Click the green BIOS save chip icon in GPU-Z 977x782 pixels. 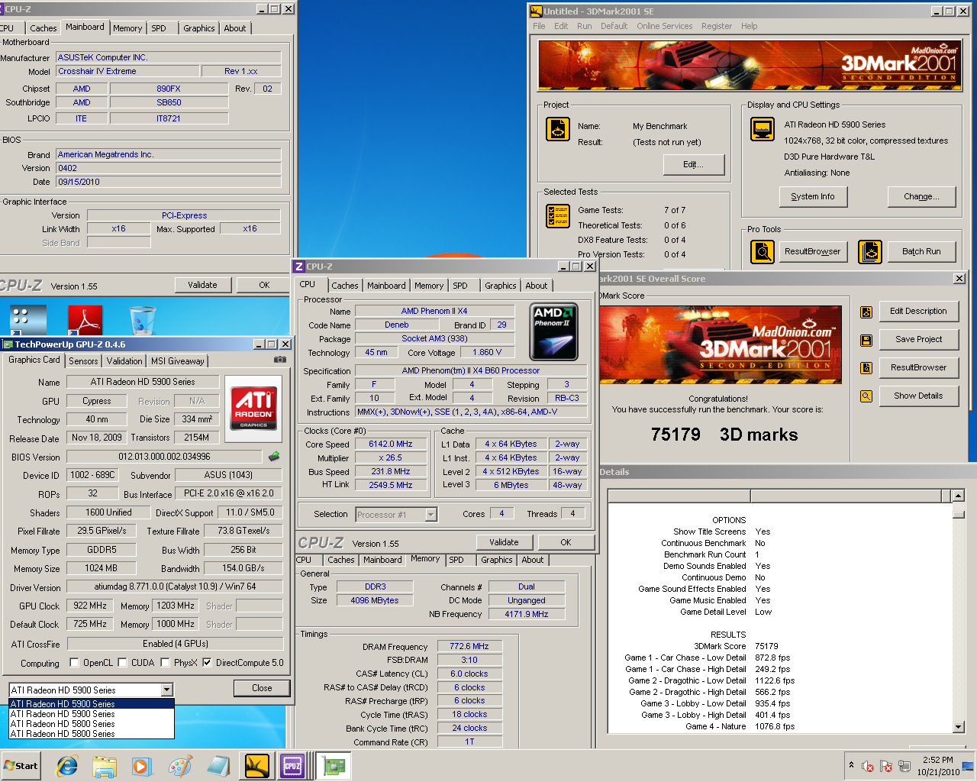point(274,456)
